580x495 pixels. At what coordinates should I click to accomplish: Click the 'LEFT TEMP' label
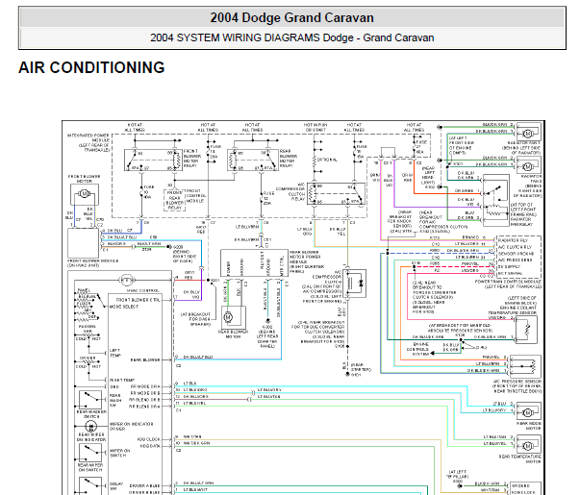point(115,353)
